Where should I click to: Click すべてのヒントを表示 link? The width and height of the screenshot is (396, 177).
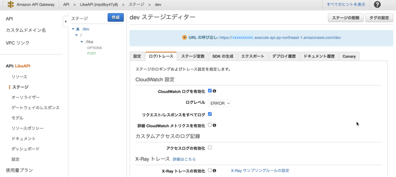coord(346,5)
